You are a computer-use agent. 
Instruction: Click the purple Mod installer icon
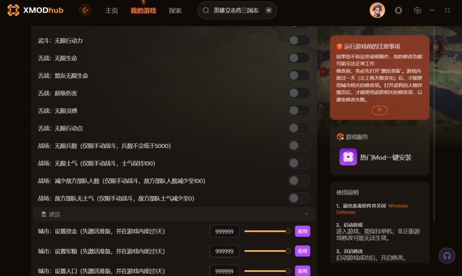click(348, 157)
